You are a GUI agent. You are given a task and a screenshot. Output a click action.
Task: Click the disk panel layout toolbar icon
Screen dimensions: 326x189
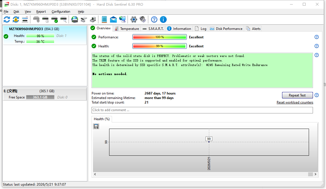(x=25, y=19)
